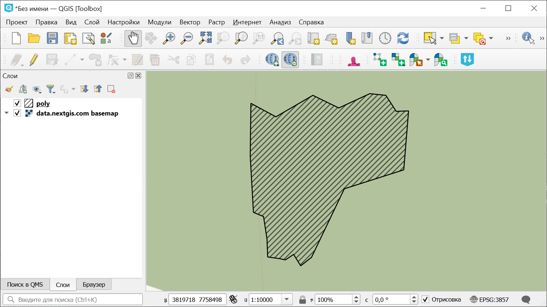This screenshot has width=547, height=307.
Task: Open the map themes eye dropdown
Action: [37, 89]
